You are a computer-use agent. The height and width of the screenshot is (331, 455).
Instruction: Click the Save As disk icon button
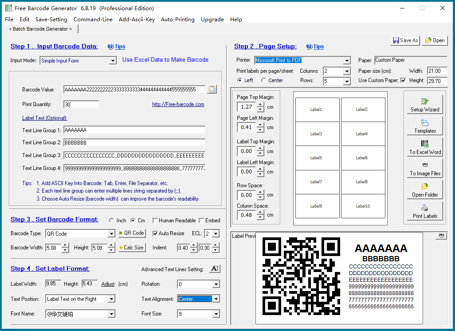pyautogui.click(x=405, y=40)
